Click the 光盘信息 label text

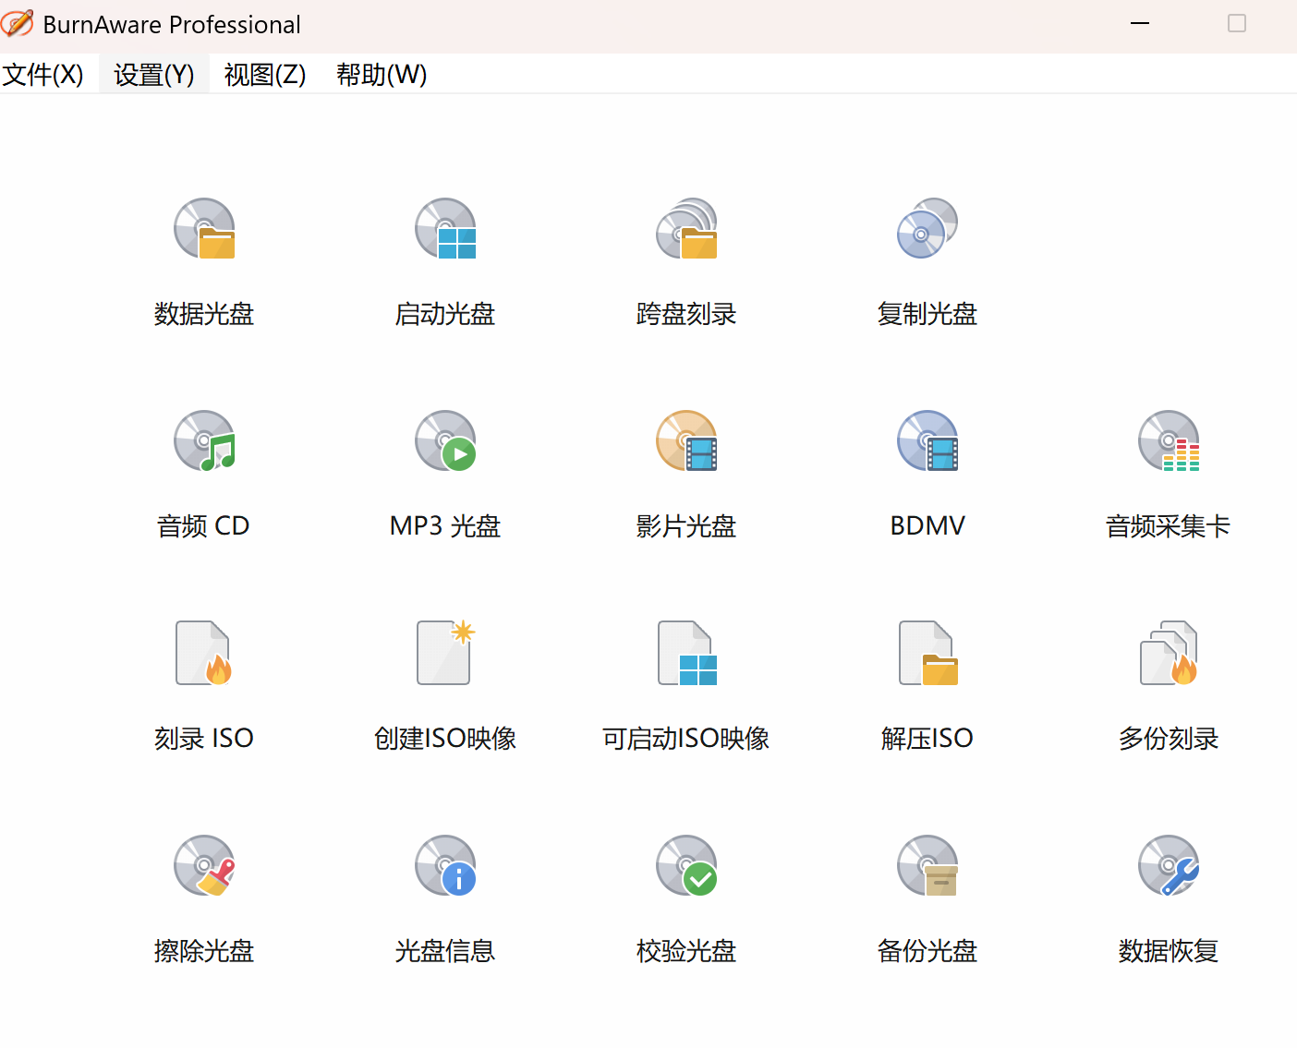pyautogui.click(x=445, y=951)
